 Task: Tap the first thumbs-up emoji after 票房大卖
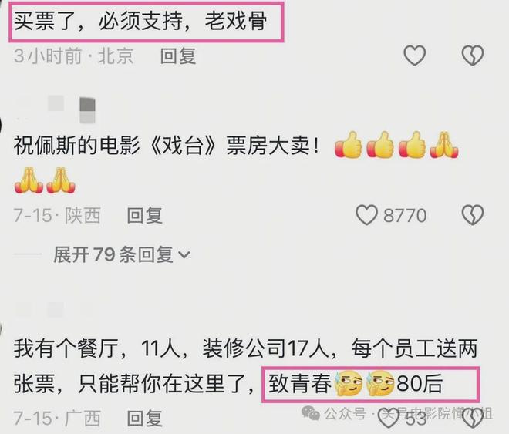click(x=349, y=145)
